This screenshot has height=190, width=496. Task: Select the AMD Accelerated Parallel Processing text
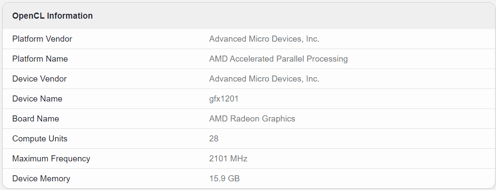pyautogui.click(x=278, y=59)
